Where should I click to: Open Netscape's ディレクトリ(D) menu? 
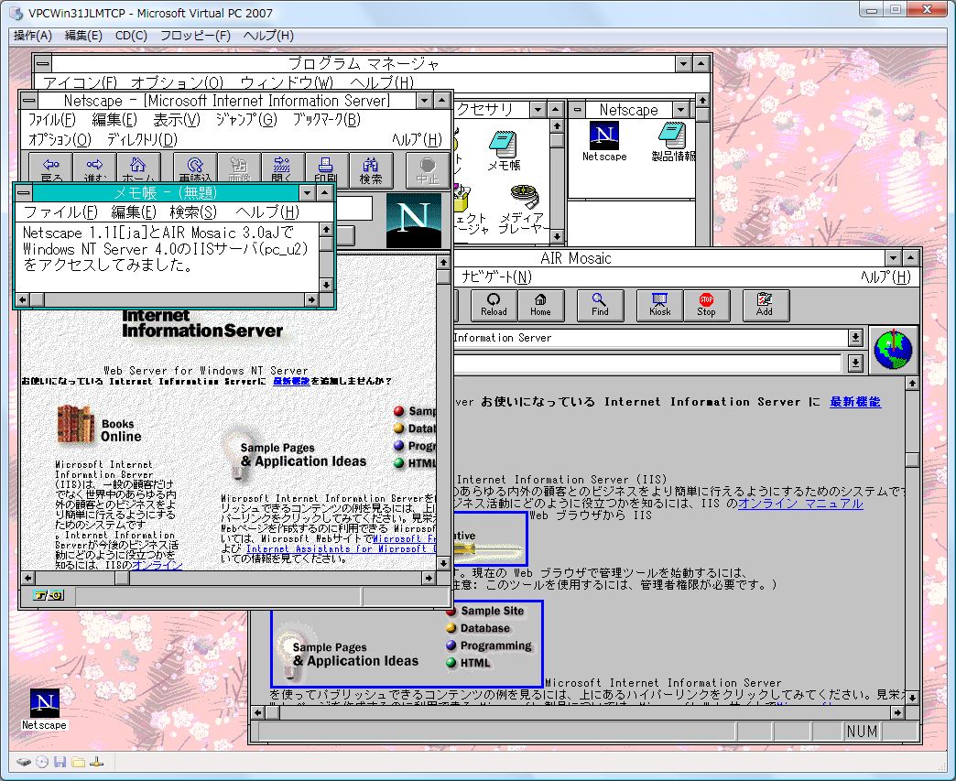(x=142, y=139)
